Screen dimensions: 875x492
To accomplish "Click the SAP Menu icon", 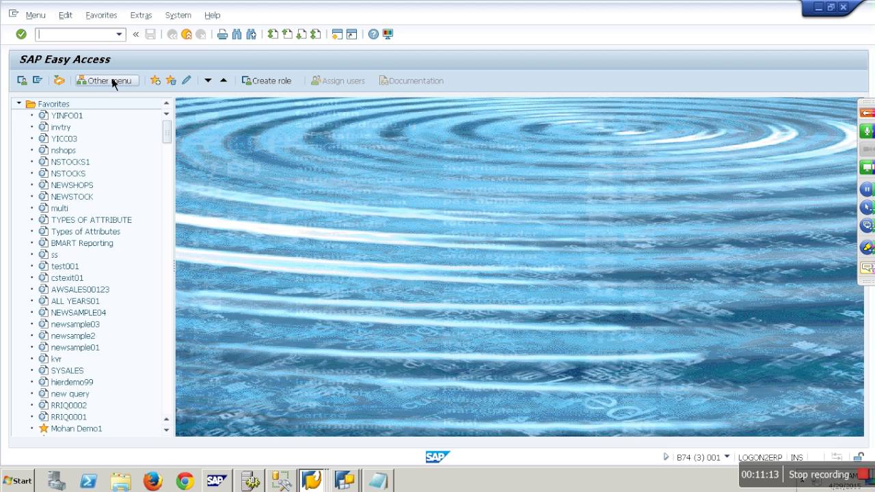I will pos(38,81).
